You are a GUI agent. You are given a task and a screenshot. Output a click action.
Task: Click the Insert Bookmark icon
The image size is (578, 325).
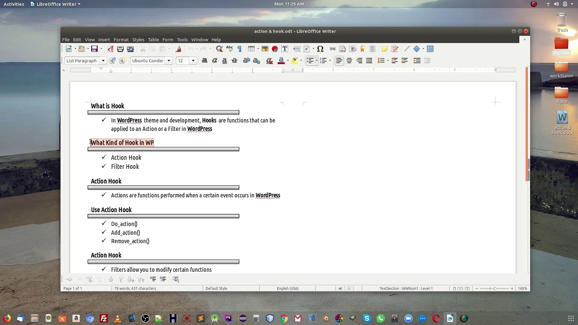pos(363,49)
